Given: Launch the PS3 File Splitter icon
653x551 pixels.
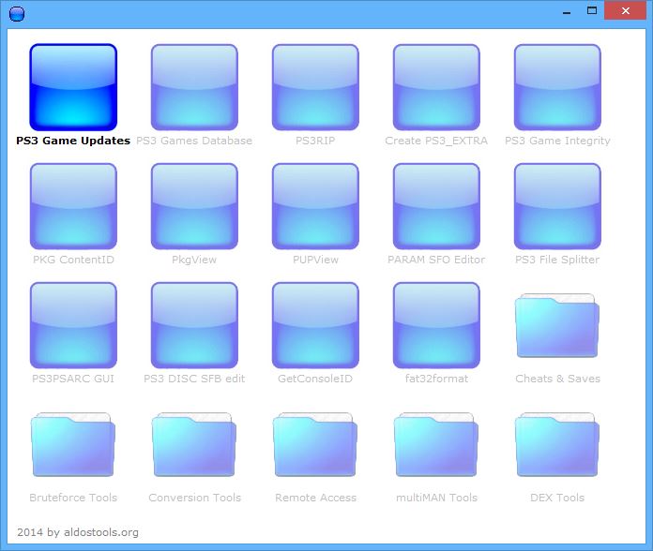Looking at the screenshot, I should tap(557, 206).
